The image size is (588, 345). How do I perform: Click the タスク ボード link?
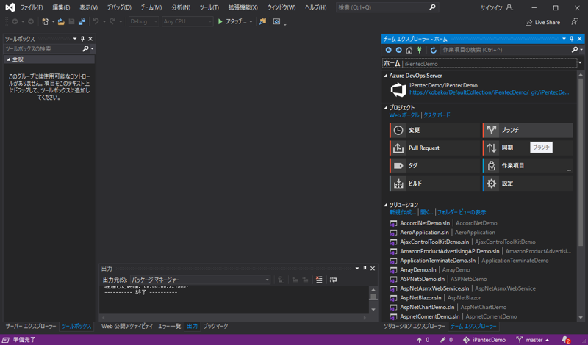437,115
